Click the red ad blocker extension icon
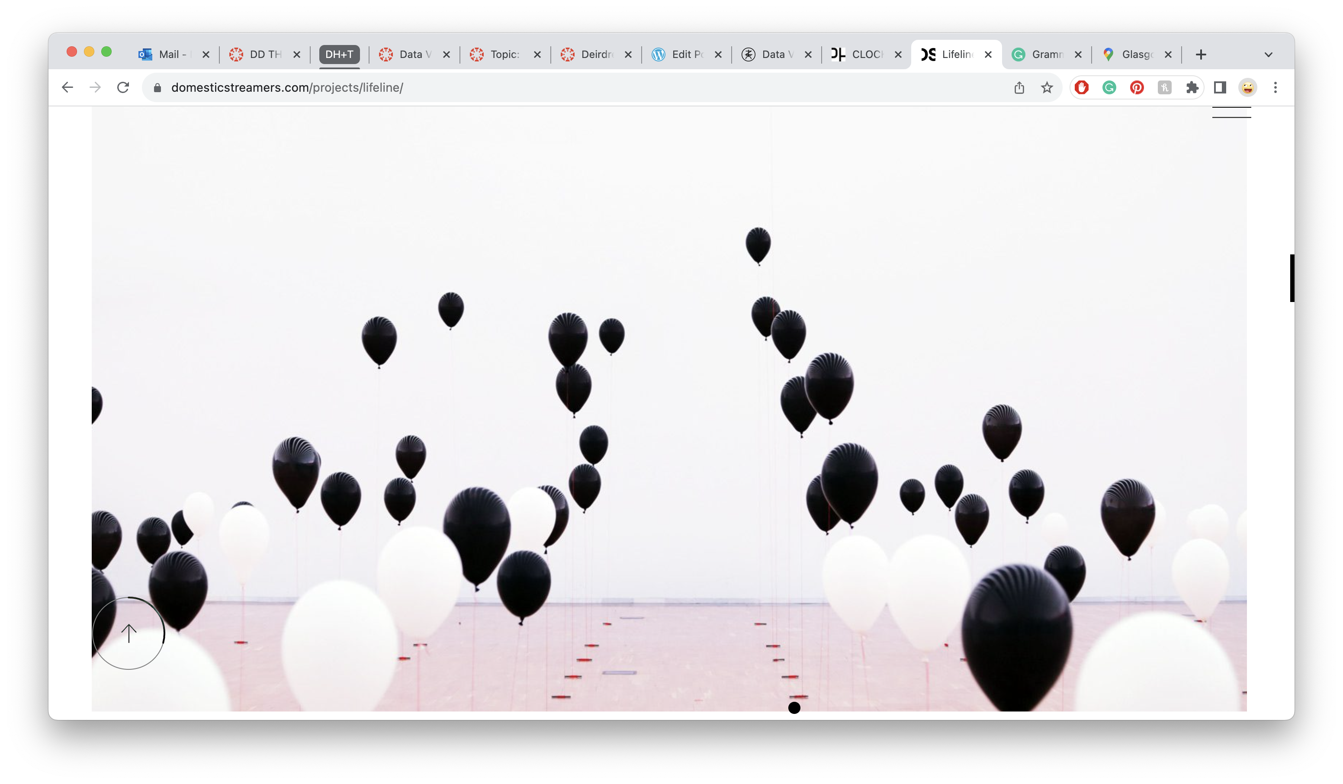The image size is (1343, 784). coord(1081,87)
